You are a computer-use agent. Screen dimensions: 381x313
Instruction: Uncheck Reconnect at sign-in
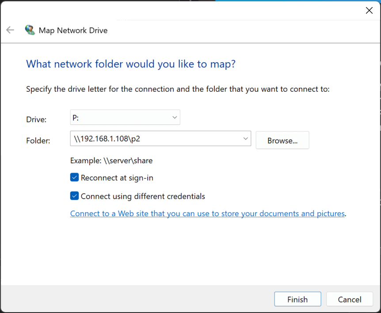click(x=74, y=177)
